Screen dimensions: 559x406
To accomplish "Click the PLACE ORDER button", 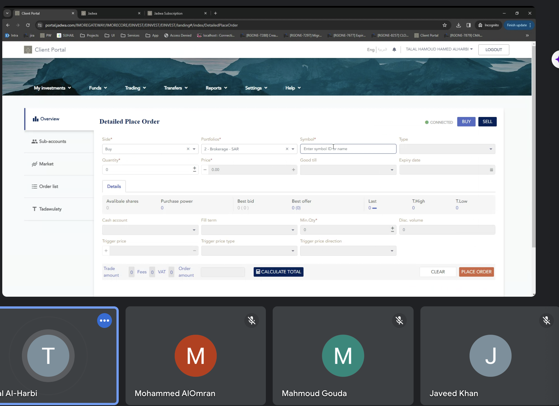I will [x=476, y=272].
